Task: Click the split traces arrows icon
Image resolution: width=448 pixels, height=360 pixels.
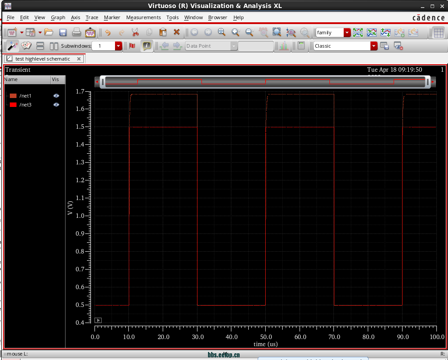Action: click(x=358, y=32)
